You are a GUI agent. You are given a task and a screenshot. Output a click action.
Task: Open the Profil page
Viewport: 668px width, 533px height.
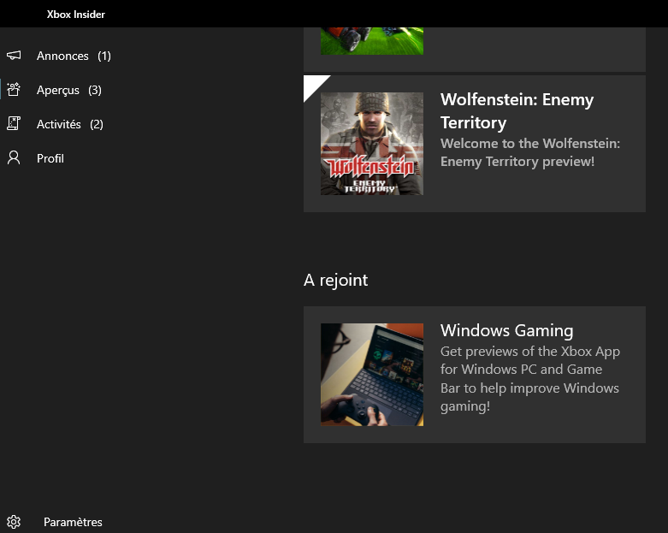click(50, 158)
